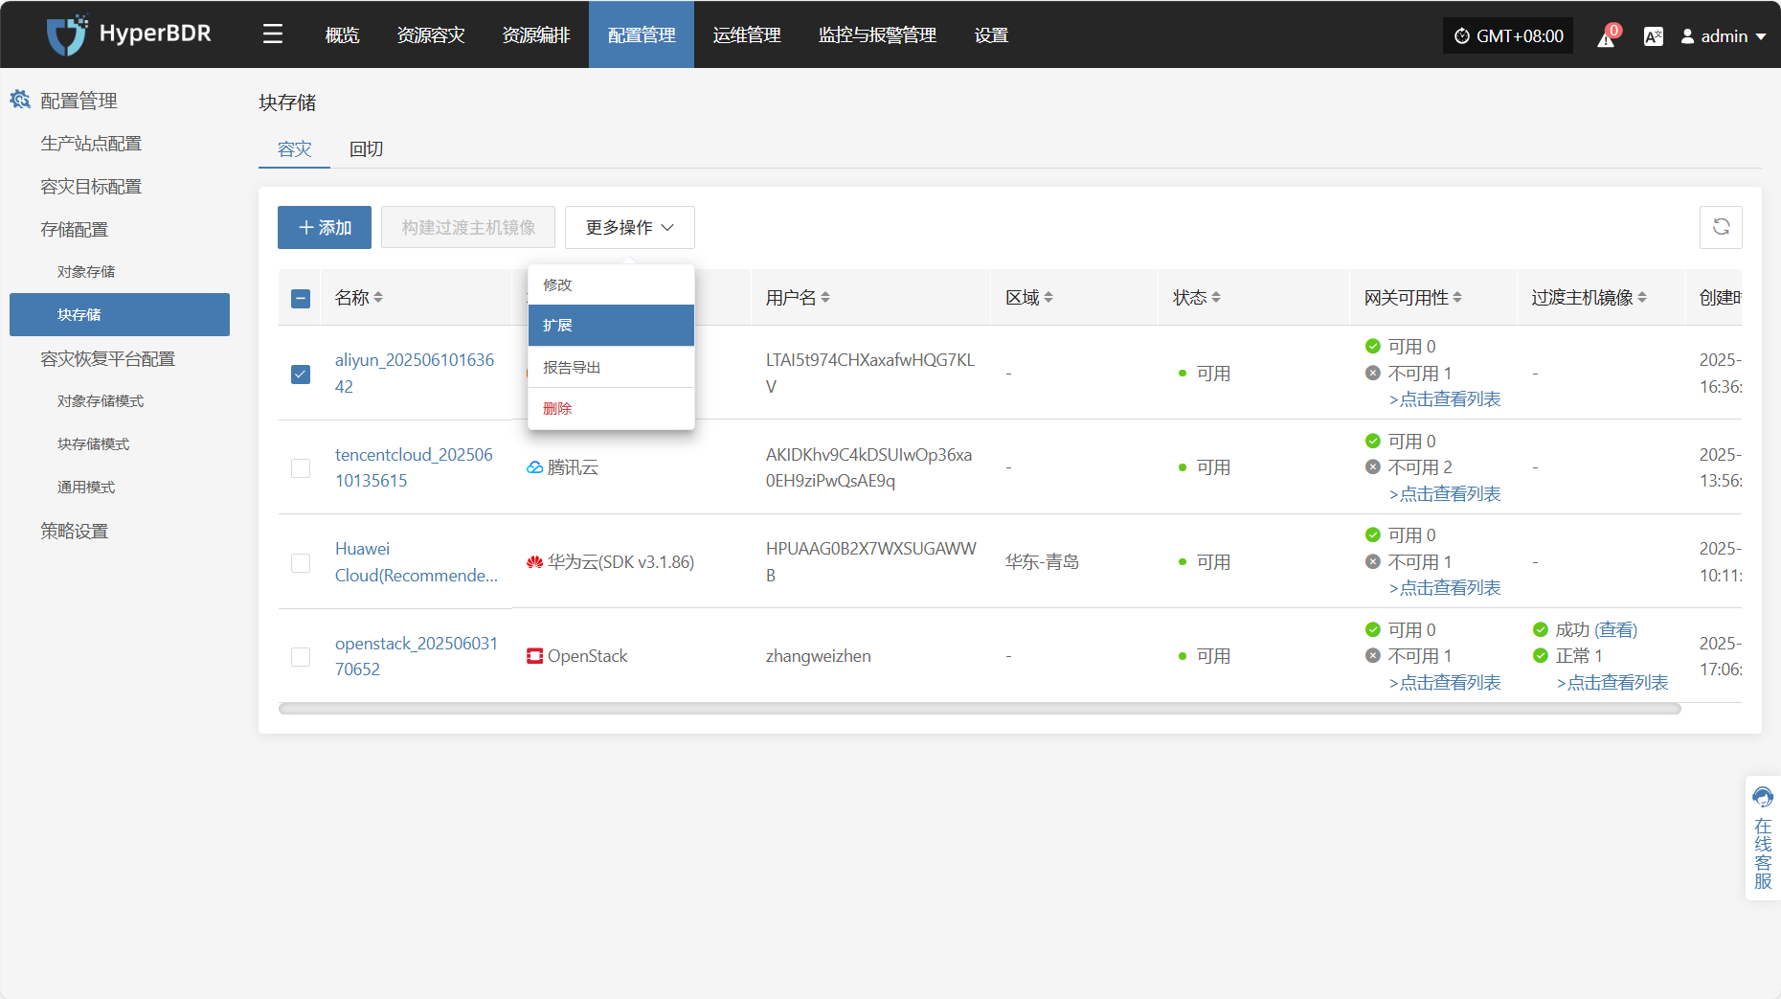Sort by 状态 column sort arrows
The width and height of the screenshot is (1781, 999).
[1216, 298]
